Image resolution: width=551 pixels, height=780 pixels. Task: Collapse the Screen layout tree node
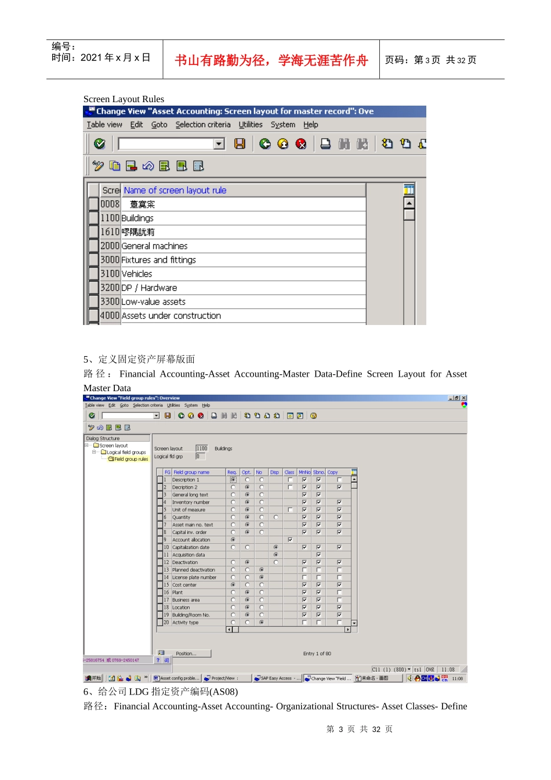[87, 446]
